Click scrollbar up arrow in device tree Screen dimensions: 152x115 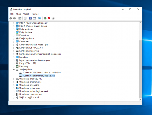tap(140, 23)
